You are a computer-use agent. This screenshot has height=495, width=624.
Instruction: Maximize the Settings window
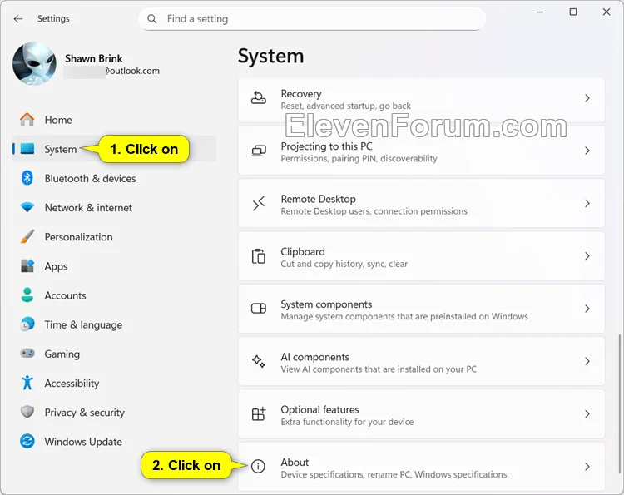click(573, 12)
